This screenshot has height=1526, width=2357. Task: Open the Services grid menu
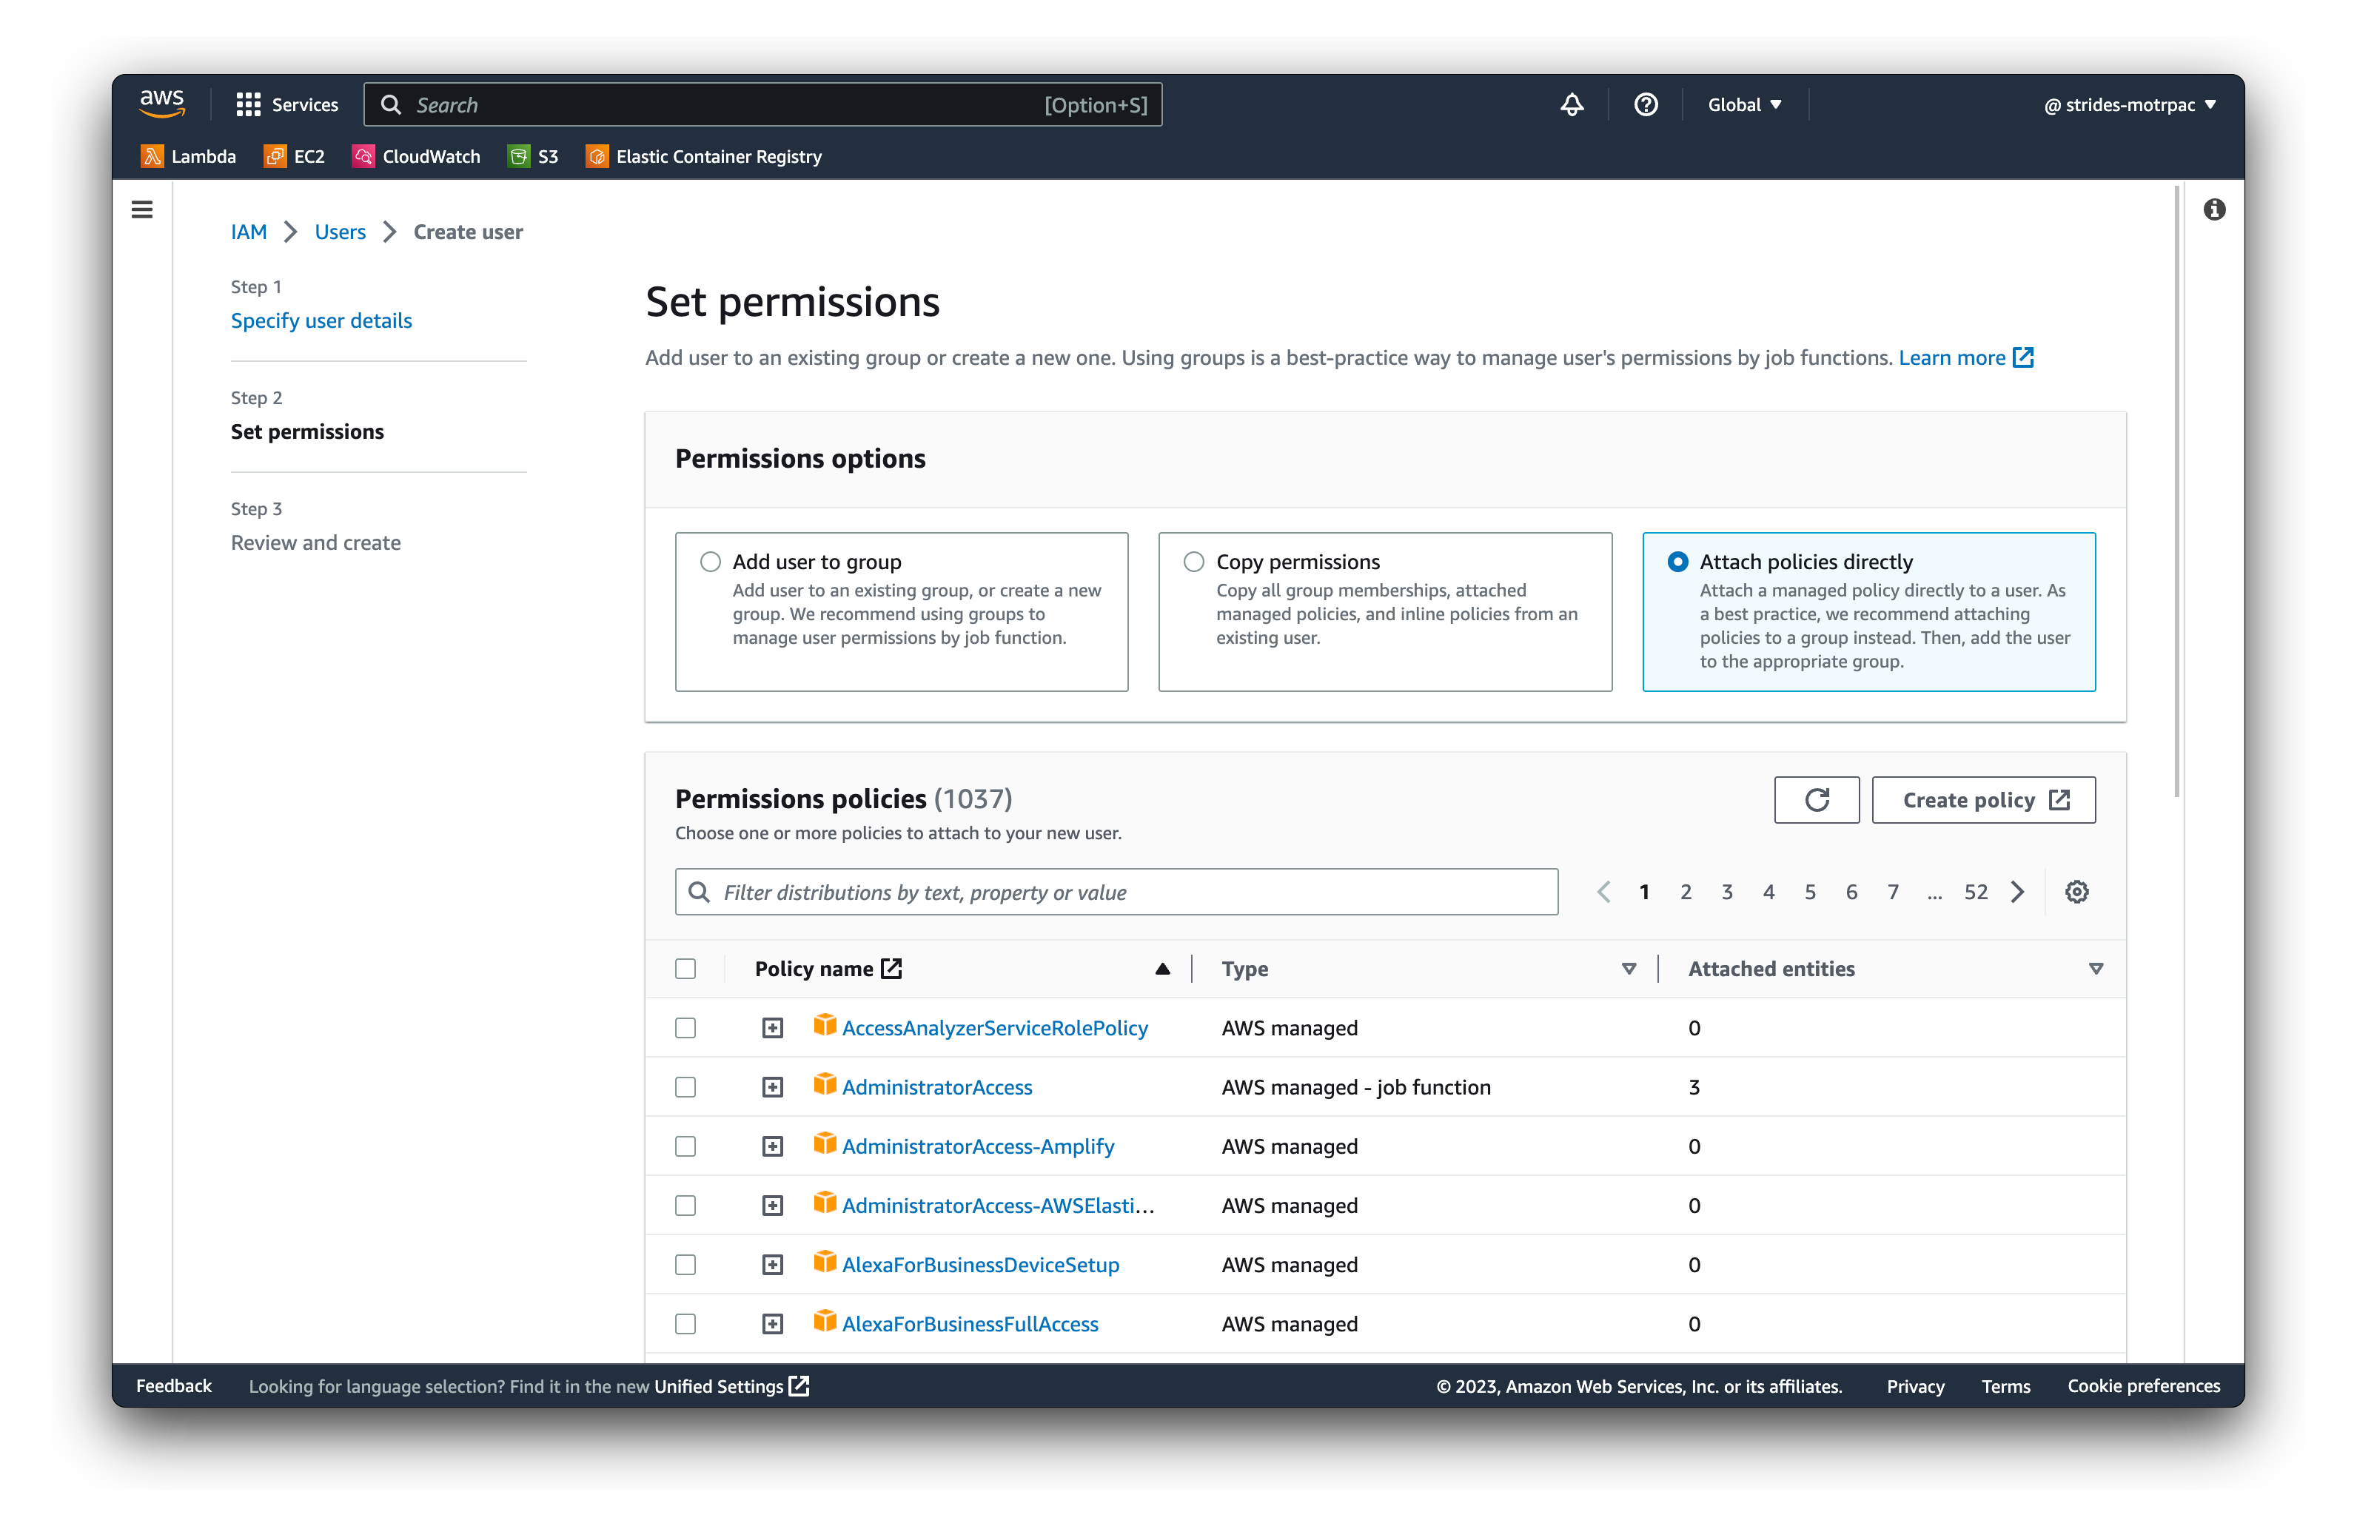tap(286, 104)
